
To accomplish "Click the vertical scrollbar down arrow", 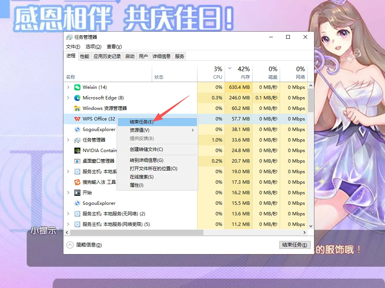I will point(311,226).
